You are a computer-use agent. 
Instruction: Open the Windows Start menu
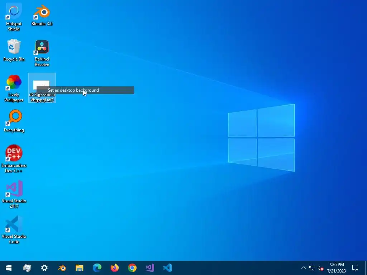tap(9, 268)
